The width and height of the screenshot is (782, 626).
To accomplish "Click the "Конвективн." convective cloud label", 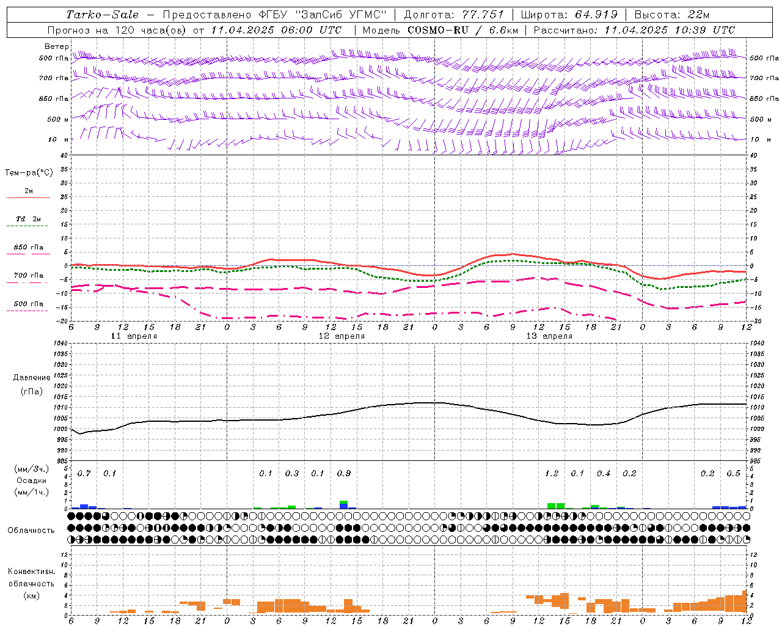I will coord(32,572).
